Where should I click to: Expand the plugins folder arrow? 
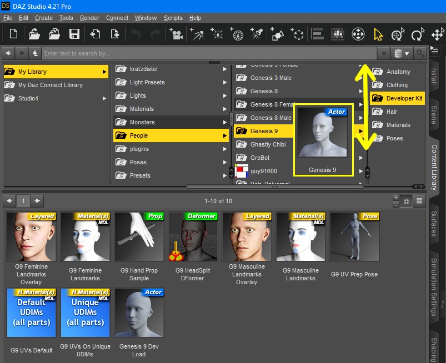[x=225, y=149]
